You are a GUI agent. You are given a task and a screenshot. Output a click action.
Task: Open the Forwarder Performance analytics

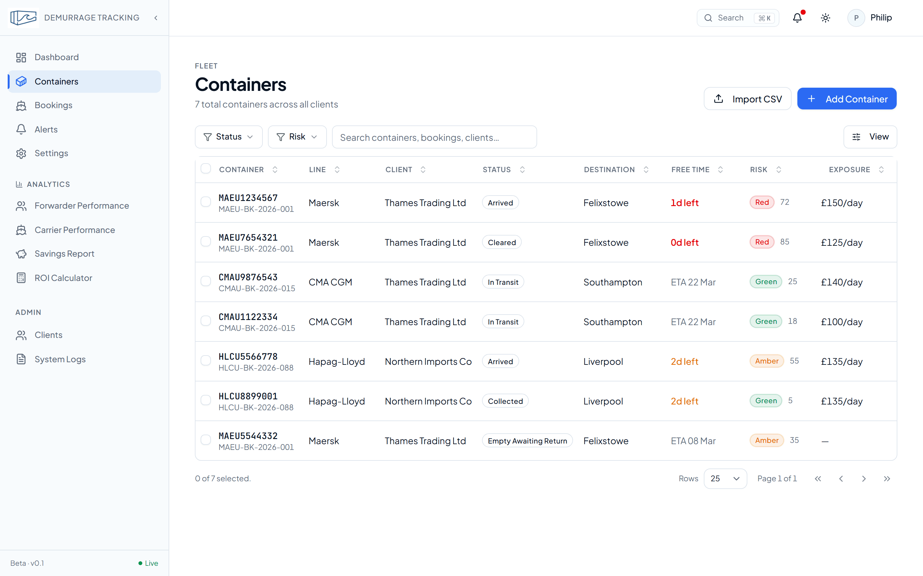82,206
